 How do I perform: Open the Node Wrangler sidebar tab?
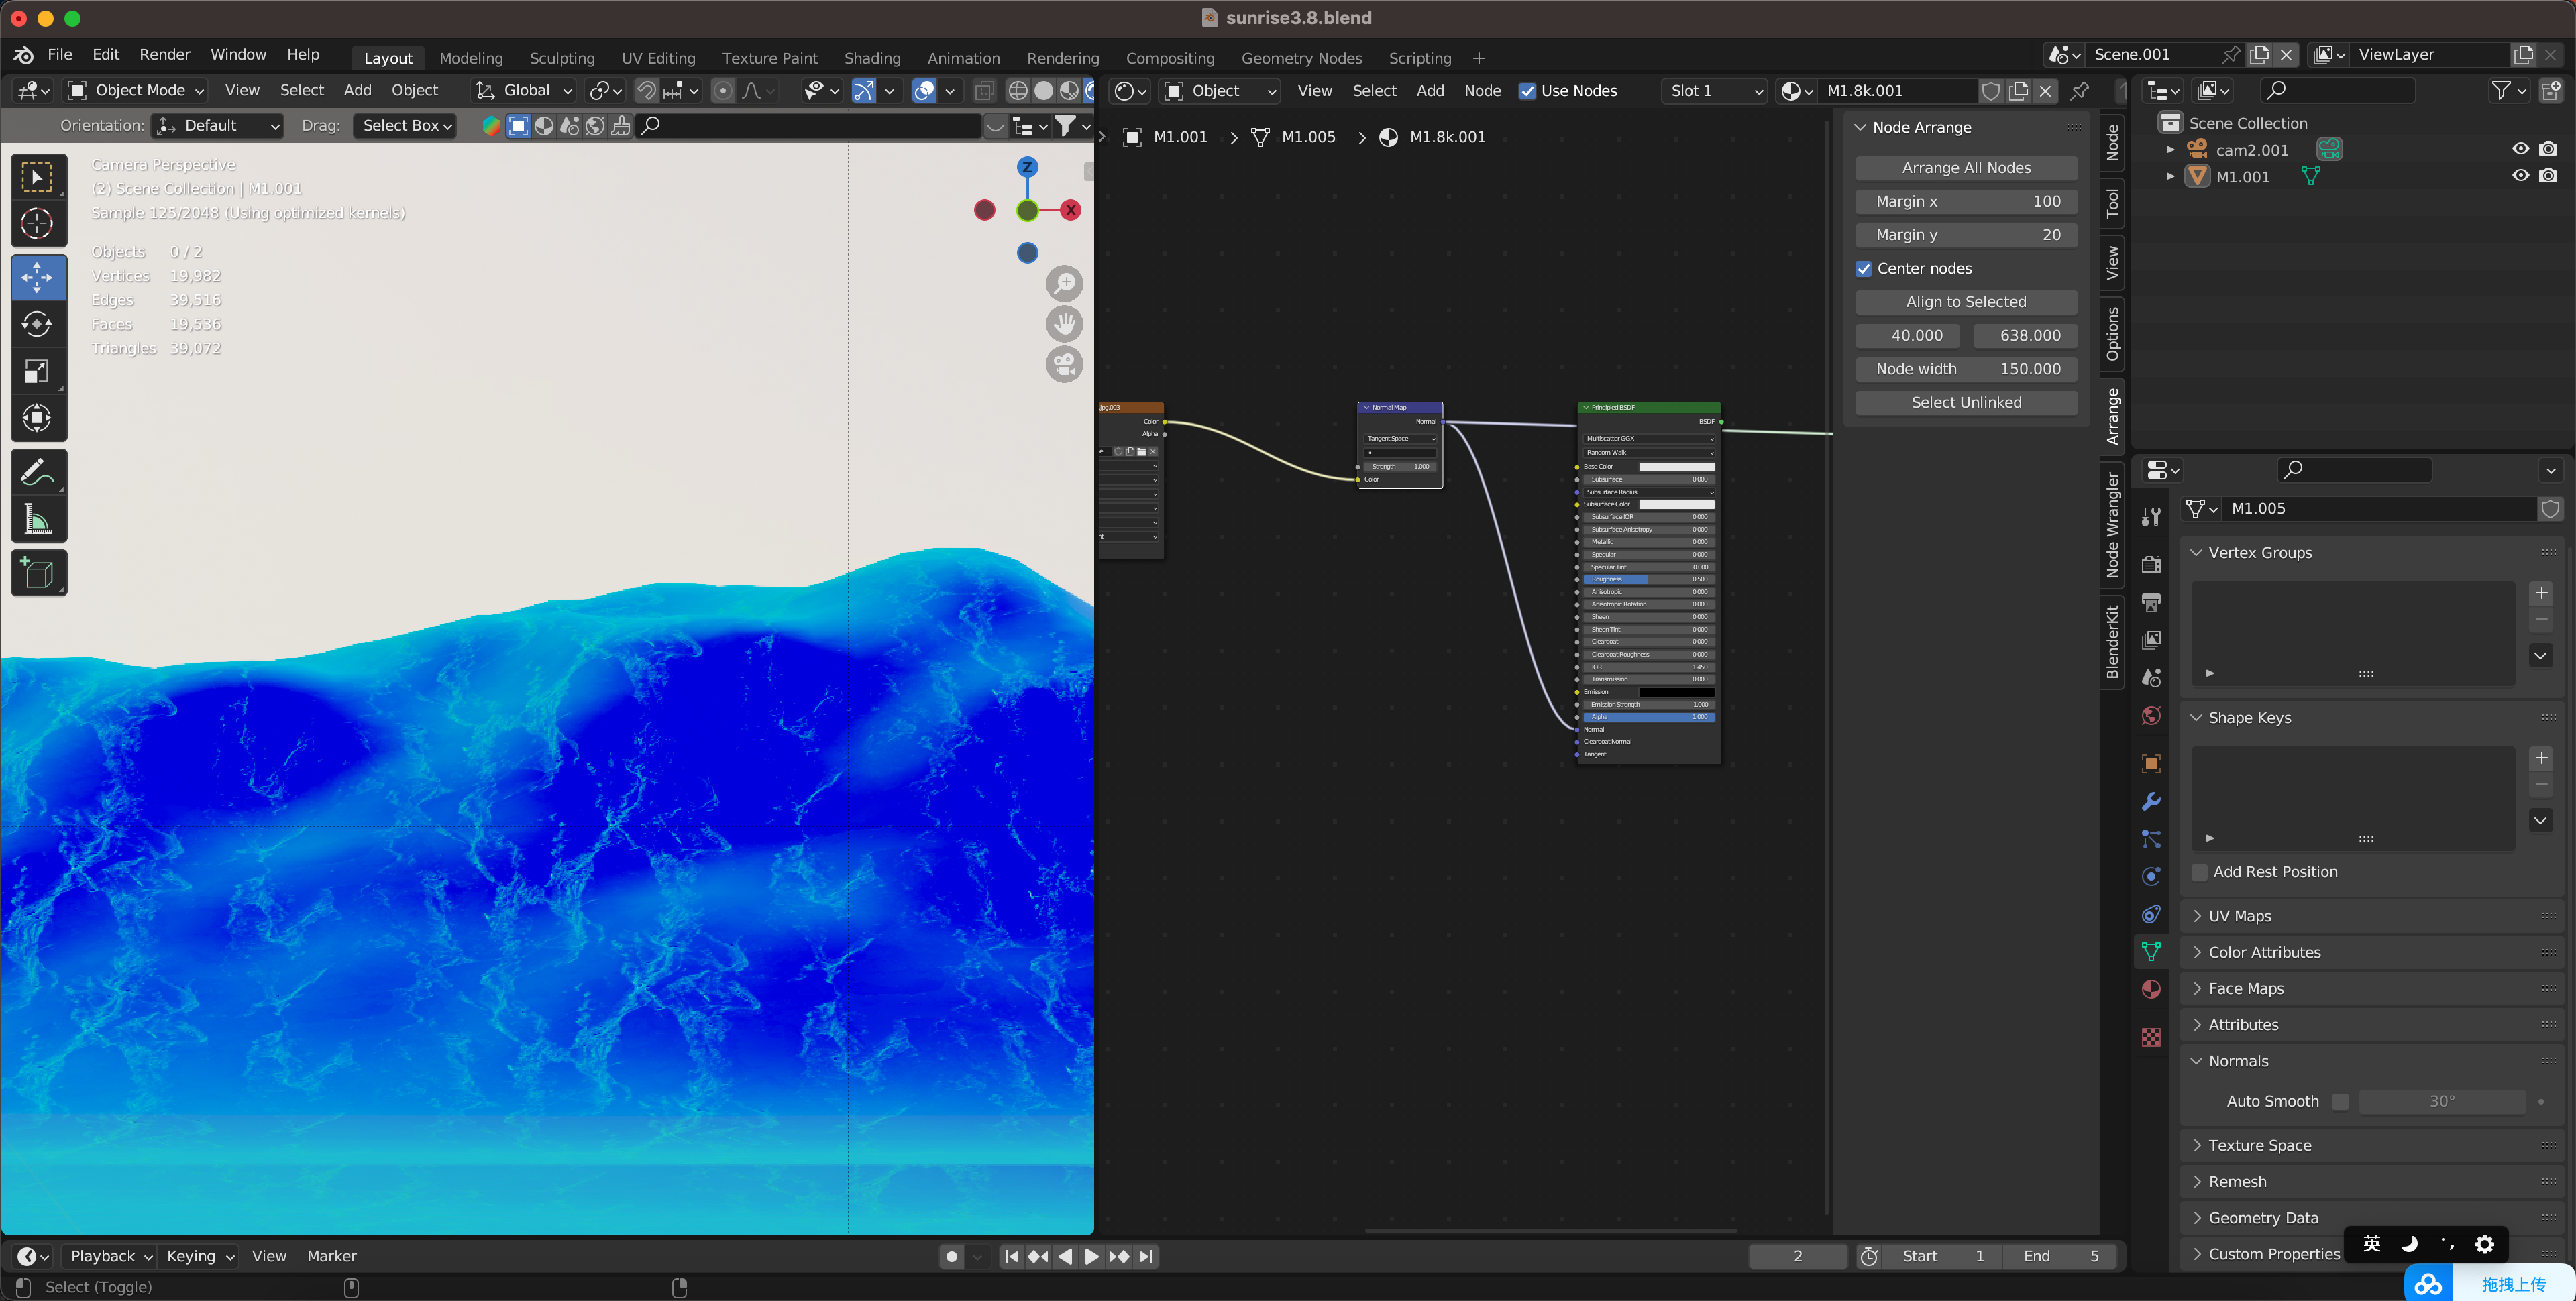[x=2112, y=525]
